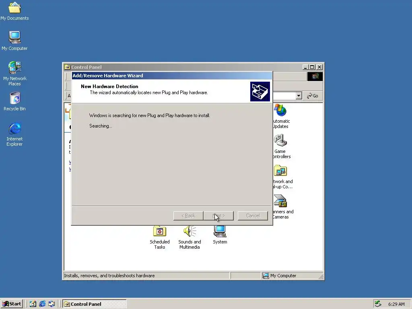This screenshot has height=309, width=412.
Task: Launch Outlook Express from quick launch
Action: point(51,304)
